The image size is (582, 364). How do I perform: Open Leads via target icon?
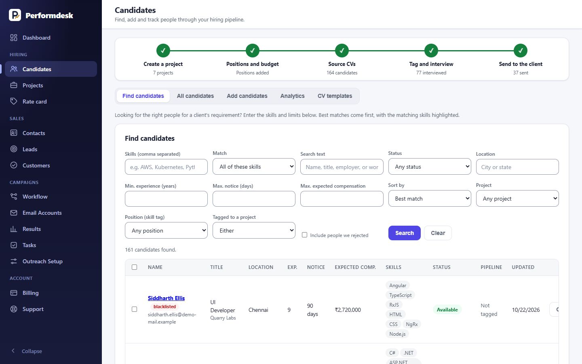point(14,149)
